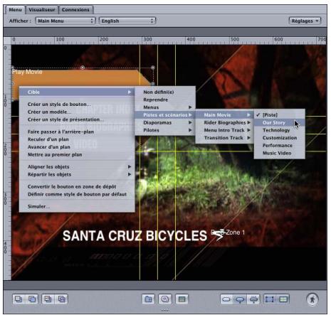The height and width of the screenshot is (315, 331).
Task: Select Faire passer à l'arrière-plan
Action: point(77,132)
